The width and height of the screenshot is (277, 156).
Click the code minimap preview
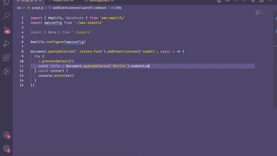coord(261,13)
